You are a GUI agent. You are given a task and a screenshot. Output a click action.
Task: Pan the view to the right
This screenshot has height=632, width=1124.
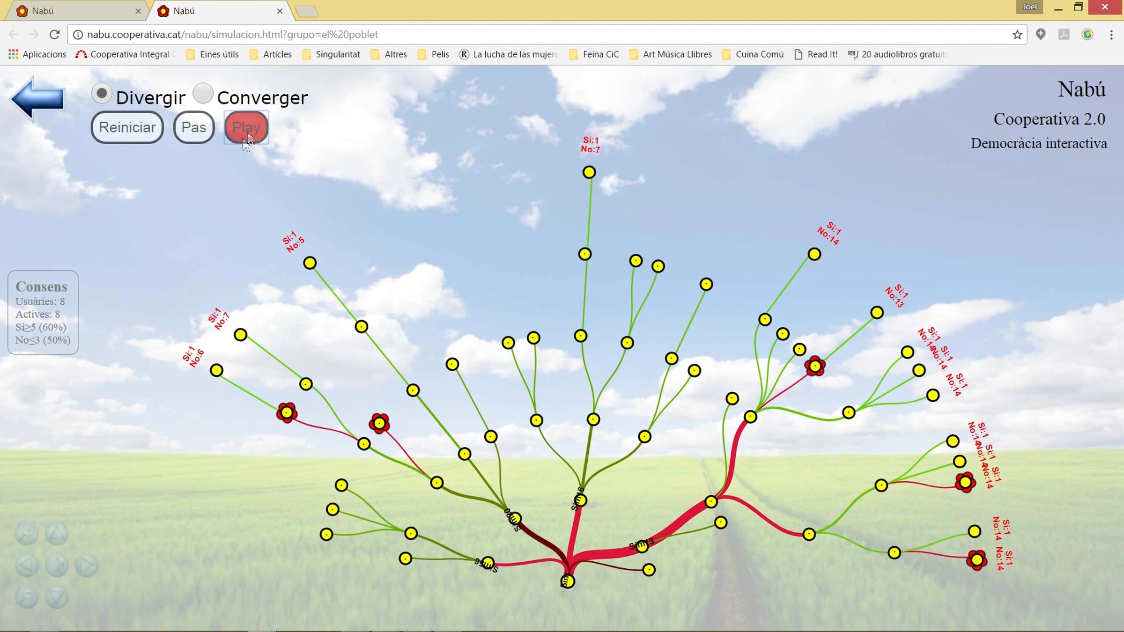coord(87,565)
